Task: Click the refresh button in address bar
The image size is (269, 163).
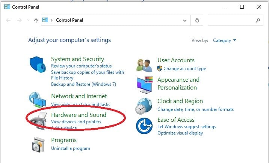Action: (197, 20)
